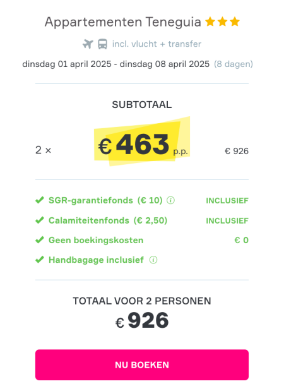Click the € 926 total price
Image resolution: width=284 pixels, height=391 pixels.
tap(142, 320)
